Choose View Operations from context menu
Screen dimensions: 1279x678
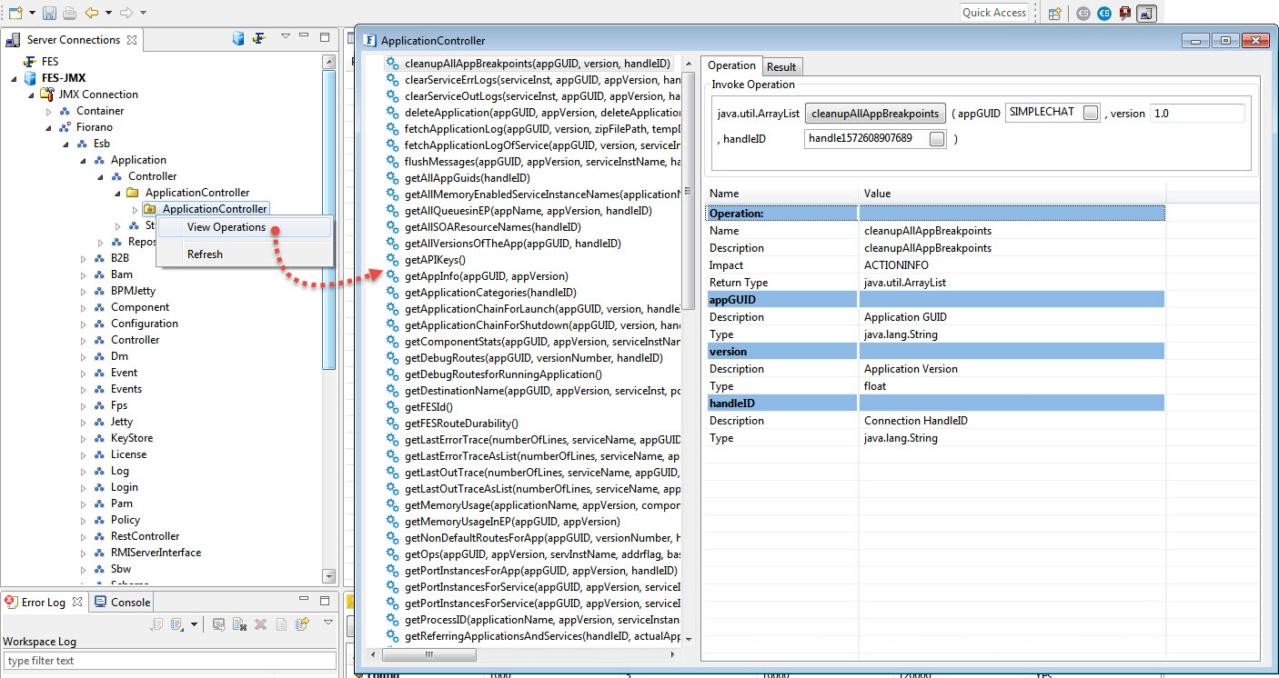tap(227, 227)
